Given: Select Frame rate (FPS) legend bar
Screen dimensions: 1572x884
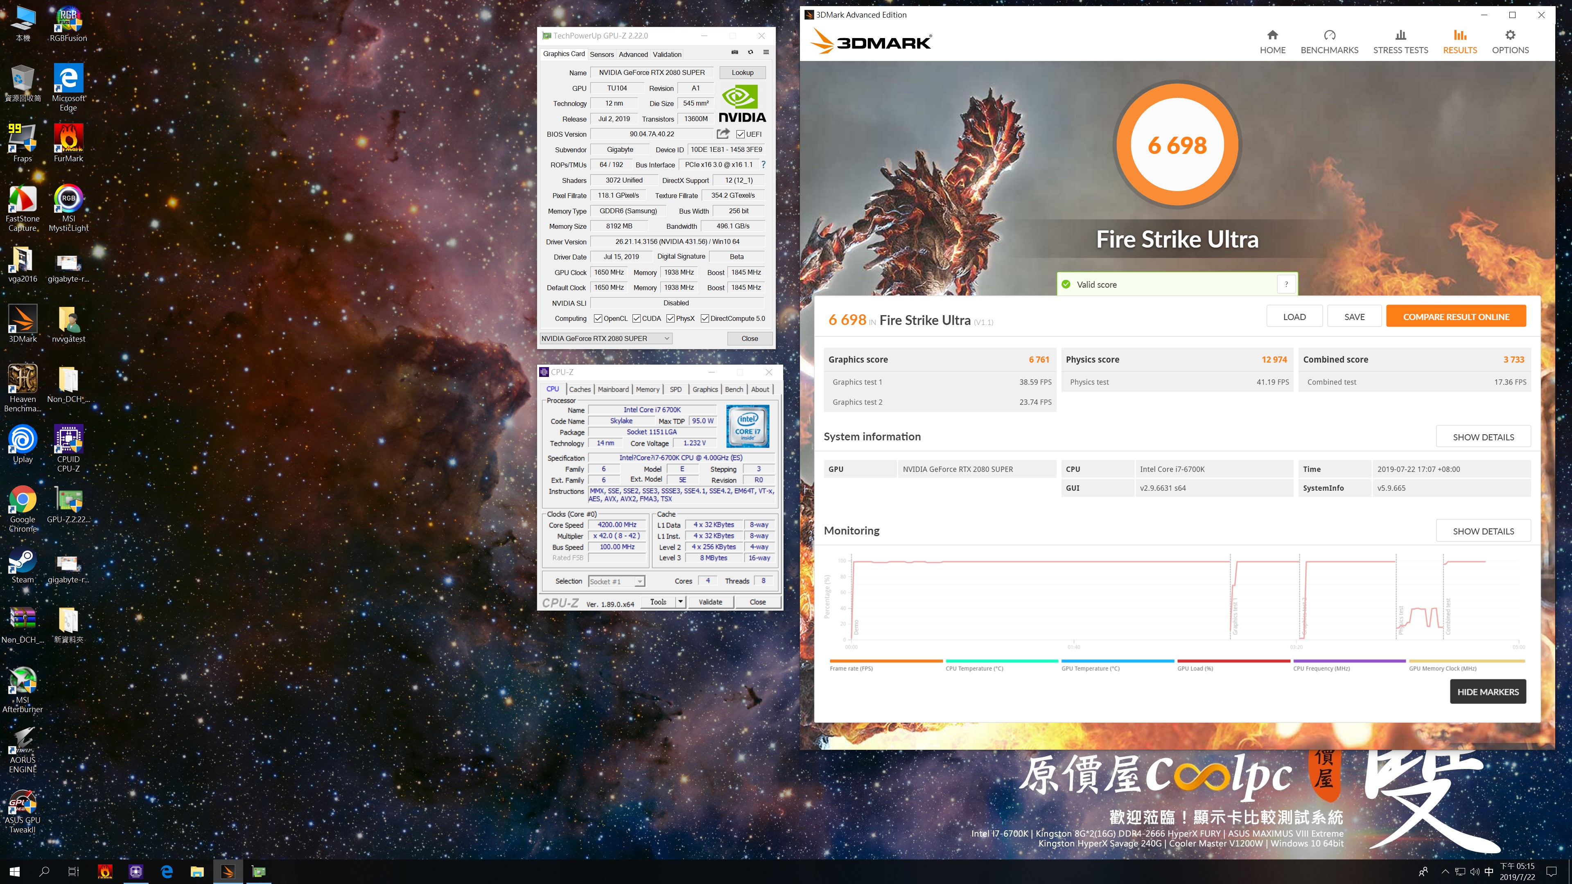Looking at the screenshot, I should tap(886, 661).
